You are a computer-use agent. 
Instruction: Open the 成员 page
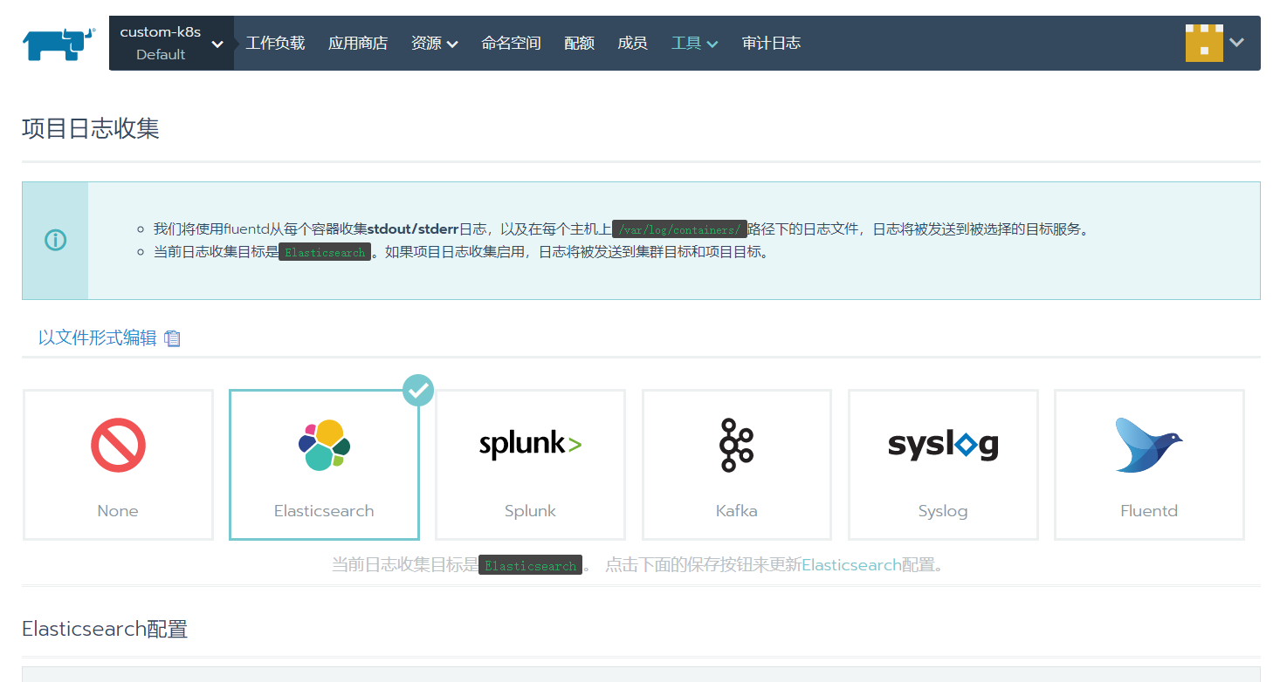632,43
